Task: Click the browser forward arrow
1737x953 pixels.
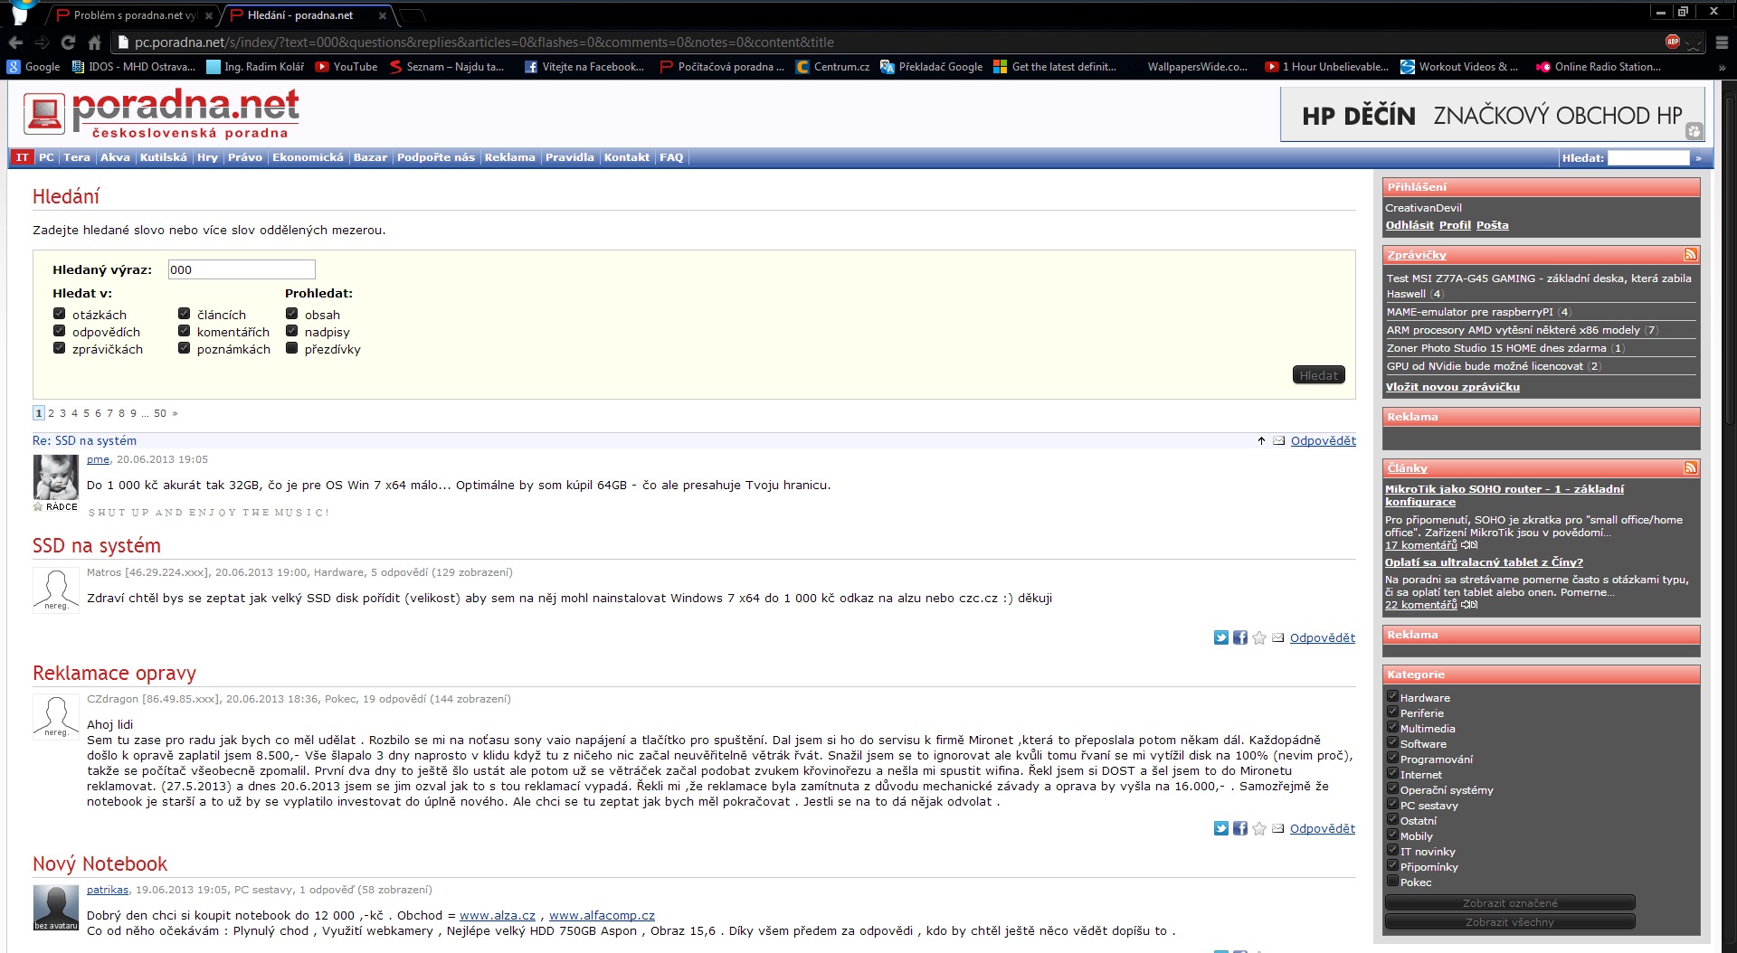Action: pyautogui.click(x=42, y=42)
